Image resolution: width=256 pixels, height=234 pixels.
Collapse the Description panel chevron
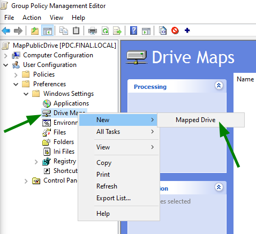[x=219, y=187]
